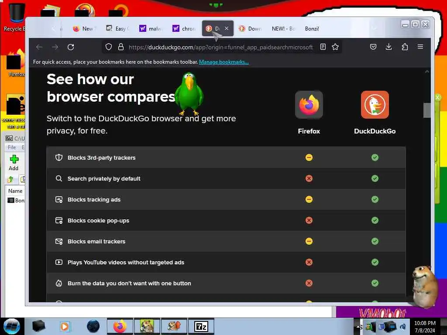Click the magnifier icon beside Search privately

[59, 178]
